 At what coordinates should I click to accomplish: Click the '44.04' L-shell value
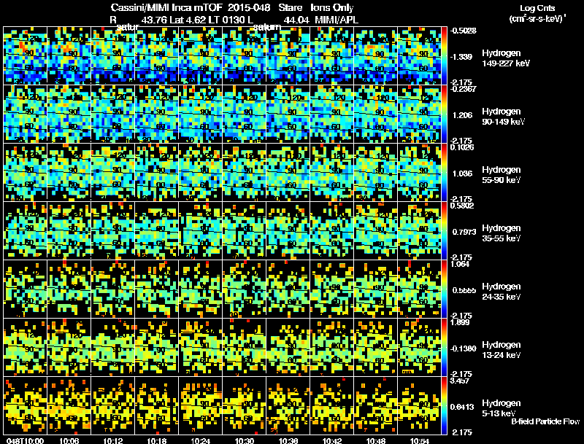point(296,20)
